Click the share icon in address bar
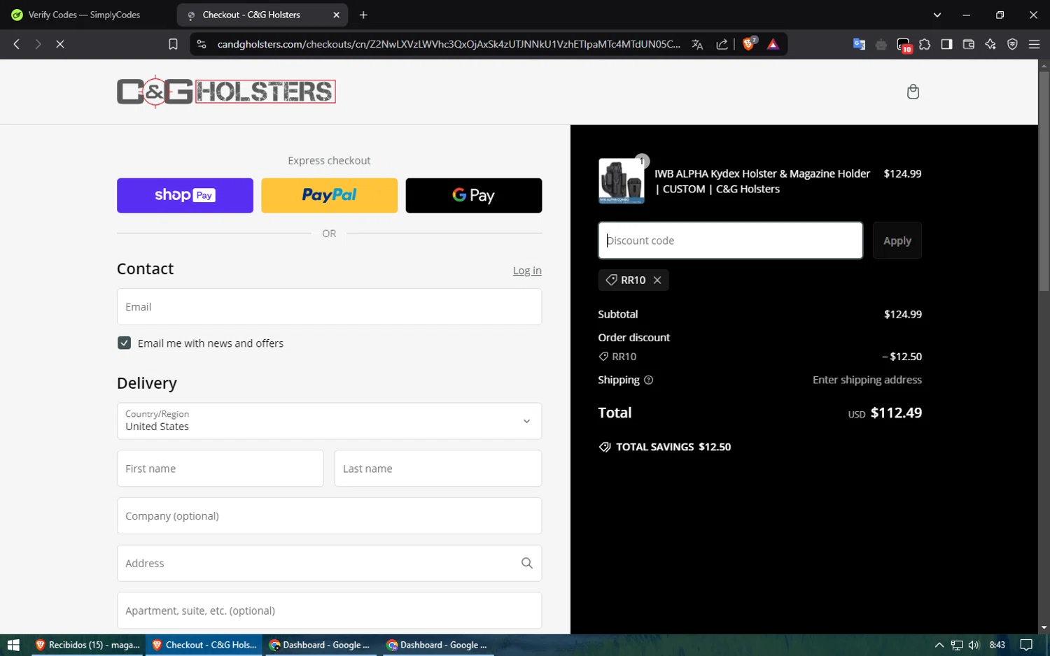The height and width of the screenshot is (656, 1050). click(722, 44)
